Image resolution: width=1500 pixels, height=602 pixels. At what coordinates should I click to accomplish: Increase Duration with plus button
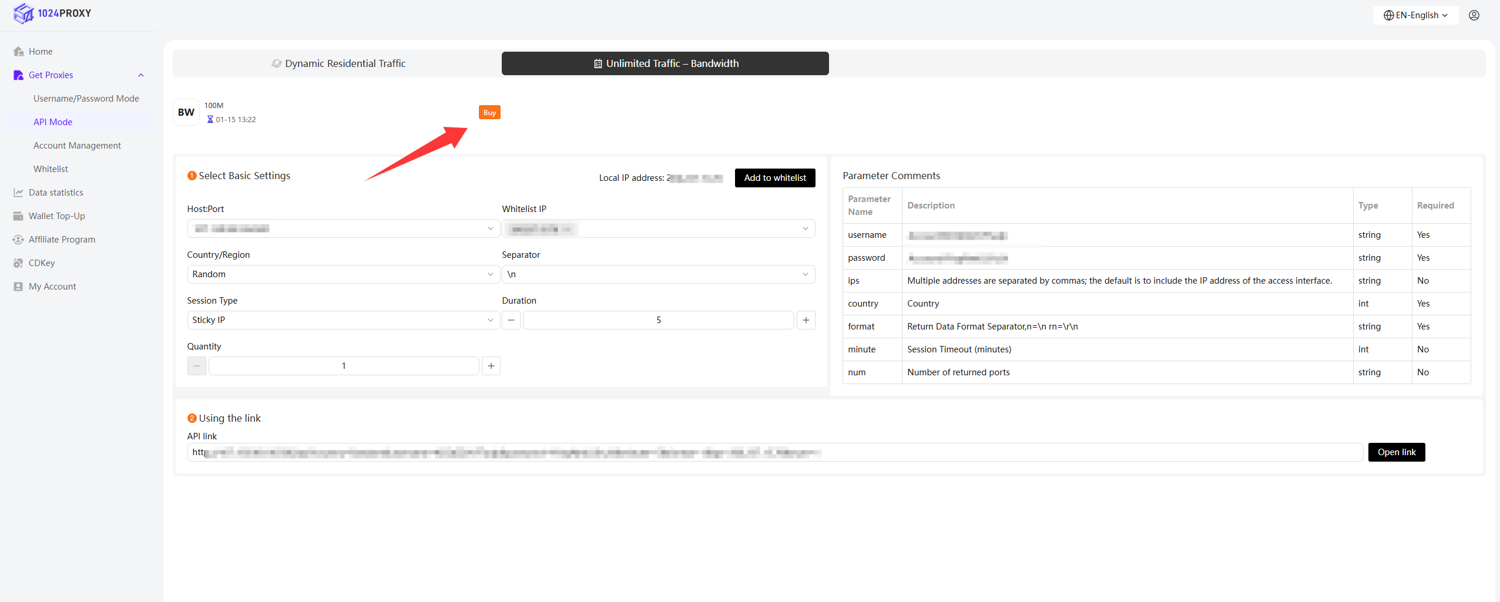(x=806, y=320)
